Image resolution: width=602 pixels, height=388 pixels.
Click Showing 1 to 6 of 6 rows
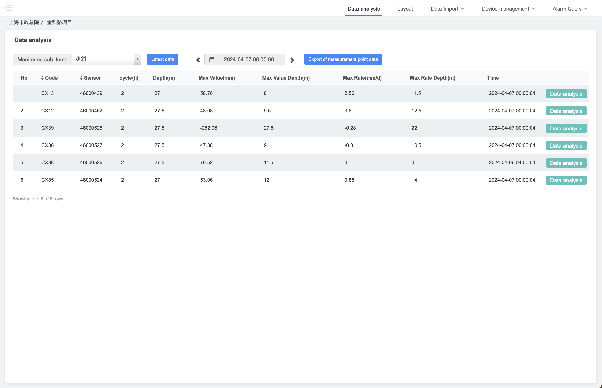[38, 199]
